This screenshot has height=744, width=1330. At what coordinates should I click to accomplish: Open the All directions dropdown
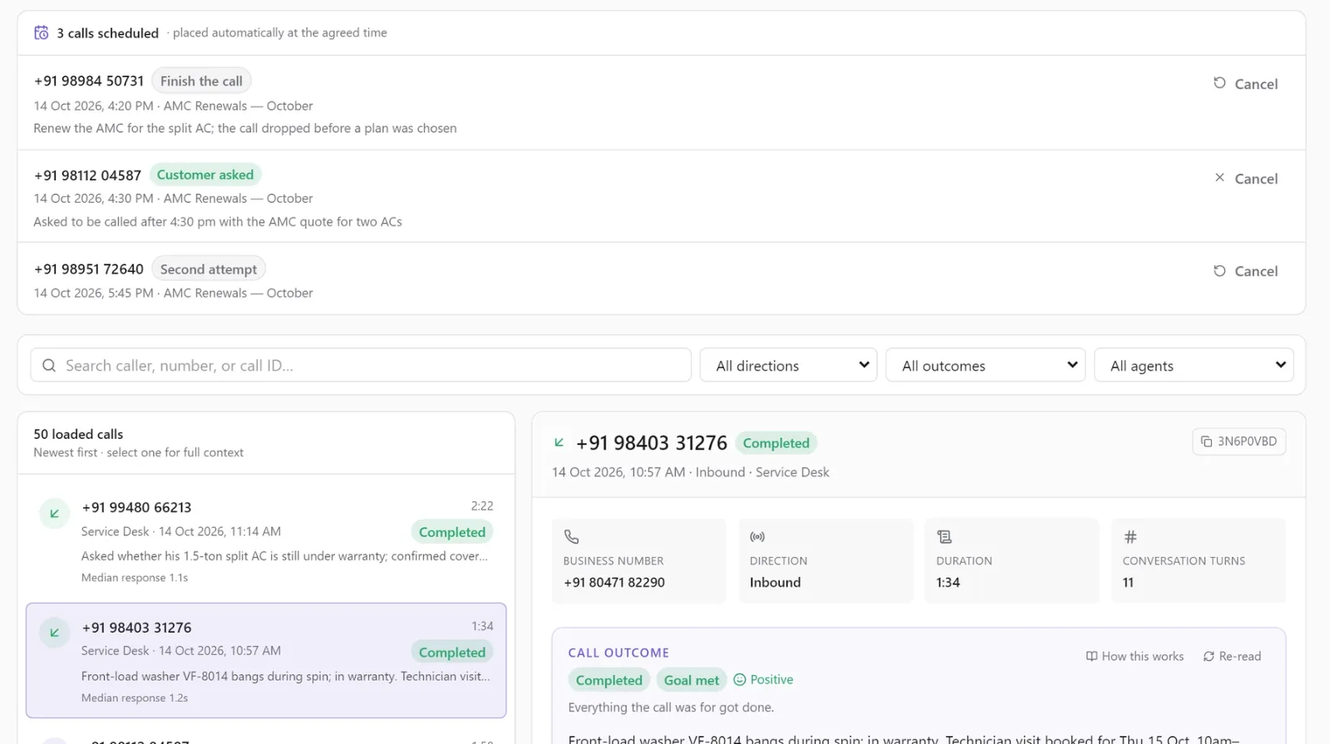point(788,365)
